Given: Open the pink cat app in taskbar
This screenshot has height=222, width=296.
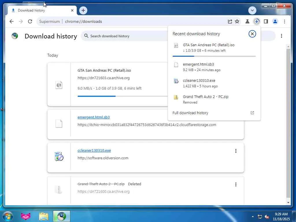Looking at the screenshot, I should 26,216.
